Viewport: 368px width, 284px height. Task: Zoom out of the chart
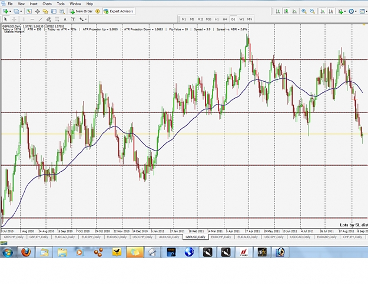pyautogui.click(x=312, y=11)
